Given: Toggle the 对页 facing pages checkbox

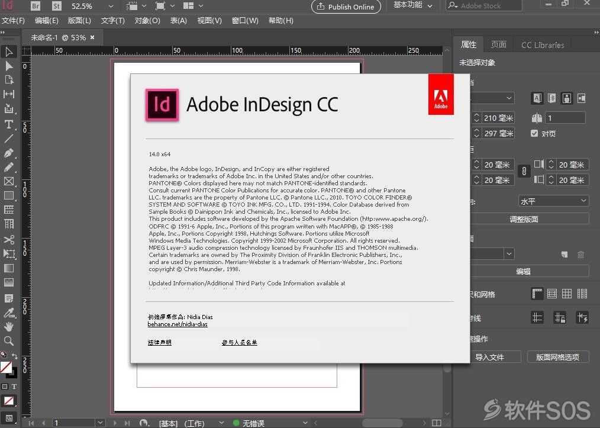Looking at the screenshot, I should pyautogui.click(x=534, y=133).
